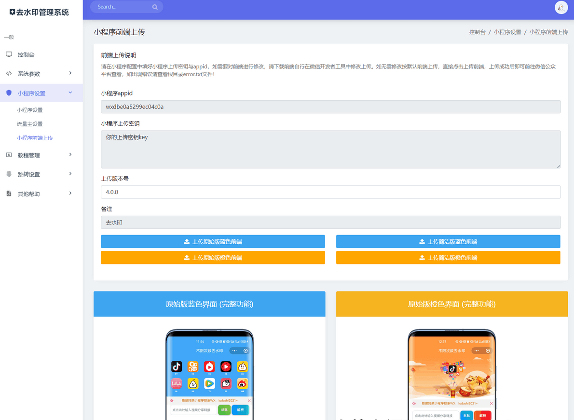Select the 小程序设置 submenu item
Viewport: 574px width, 420px height.
pos(29,110)
